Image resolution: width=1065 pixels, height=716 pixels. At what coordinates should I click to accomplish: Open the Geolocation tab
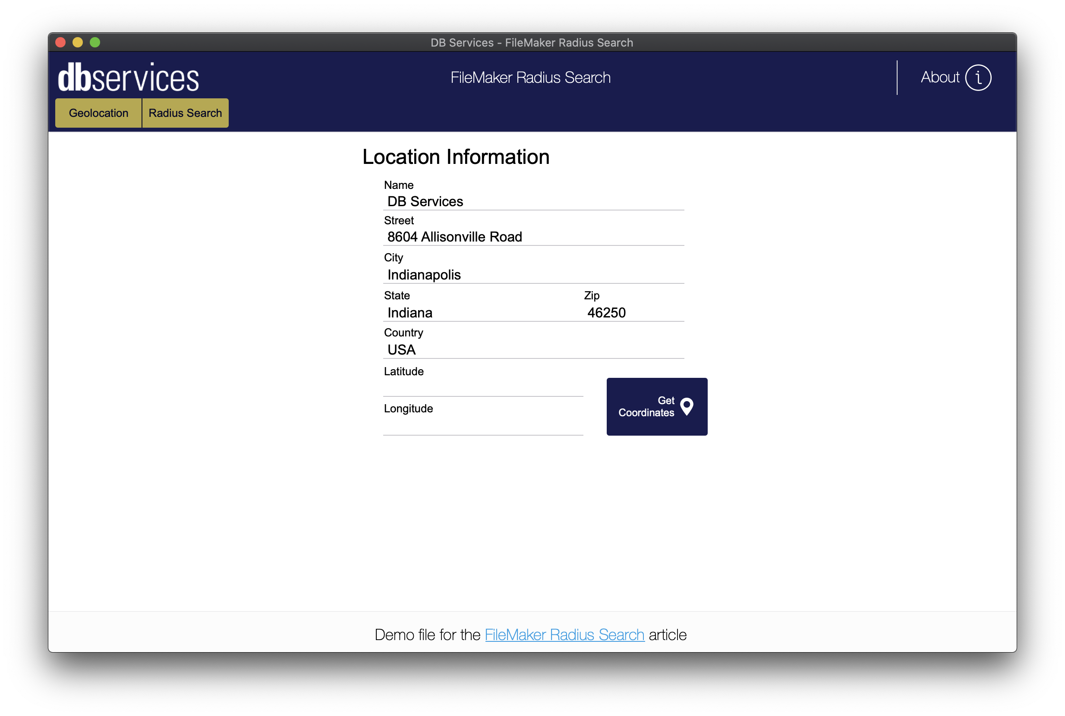98,113
